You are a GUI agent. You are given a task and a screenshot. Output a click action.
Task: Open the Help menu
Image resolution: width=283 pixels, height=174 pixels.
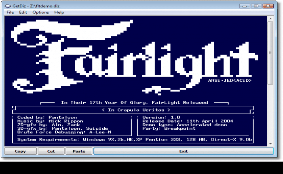coord(59,12)
